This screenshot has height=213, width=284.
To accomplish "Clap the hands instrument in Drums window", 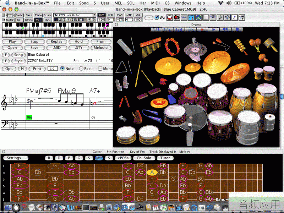I will click(122, 83).
